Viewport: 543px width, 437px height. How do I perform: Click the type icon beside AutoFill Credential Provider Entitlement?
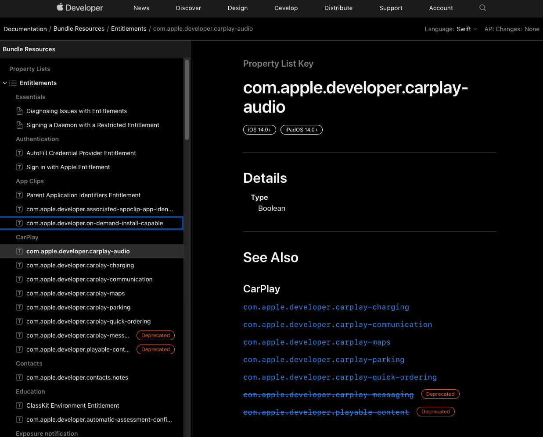pos(19,153)
